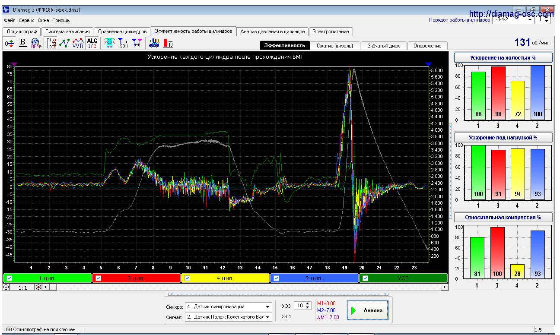Click the Diamag application title icon
Viewport: 560px width, 335px height.
[6, 9]
